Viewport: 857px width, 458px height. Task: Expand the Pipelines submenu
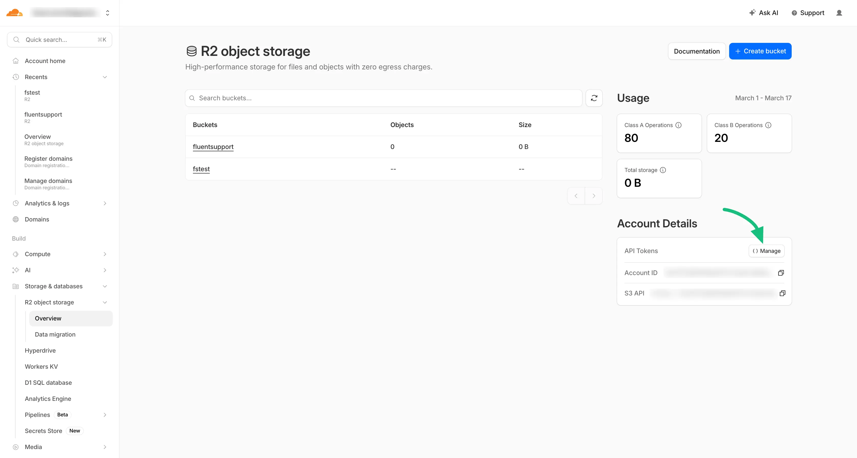pyautogui.click(x=105, y=415)
